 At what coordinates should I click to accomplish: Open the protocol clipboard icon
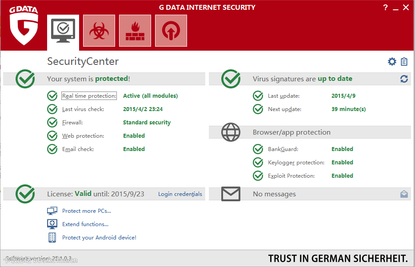[404, 62]
